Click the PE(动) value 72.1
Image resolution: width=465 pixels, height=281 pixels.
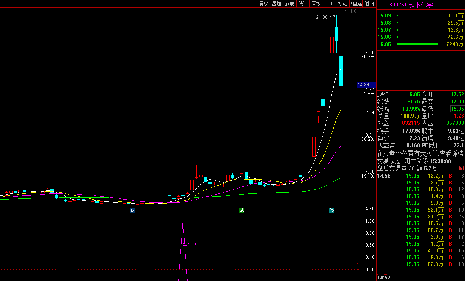tap(459, 145)
